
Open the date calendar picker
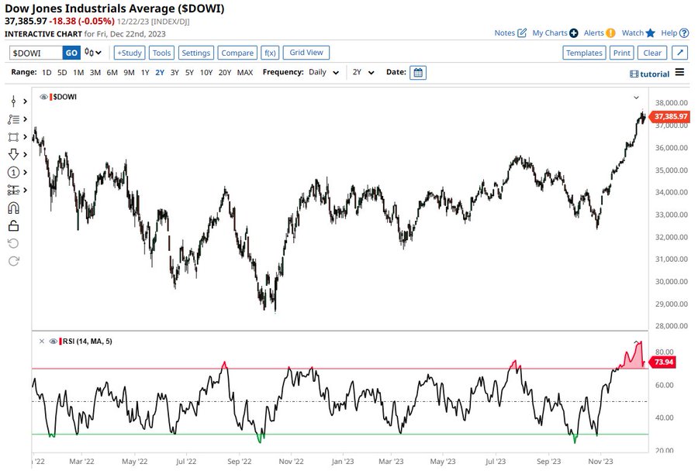point(418,73)
